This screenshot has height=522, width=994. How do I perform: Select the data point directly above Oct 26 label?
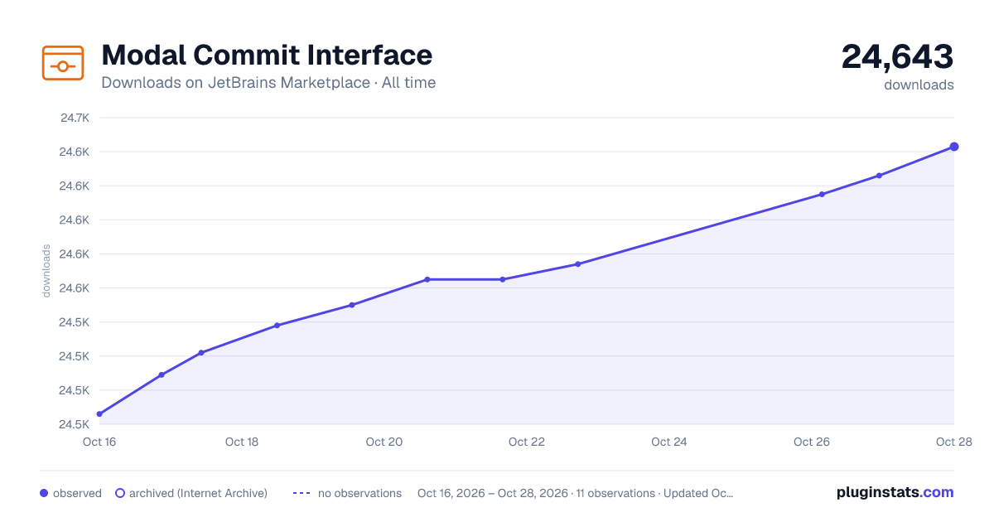coord(822,195)
